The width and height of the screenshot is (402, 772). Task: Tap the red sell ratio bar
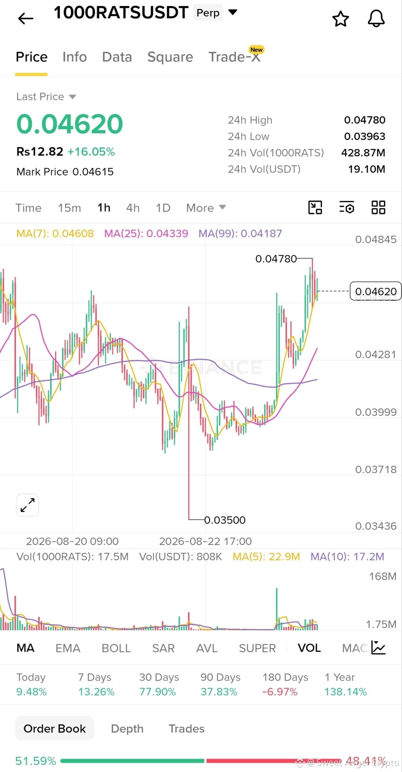pos(274,761)
